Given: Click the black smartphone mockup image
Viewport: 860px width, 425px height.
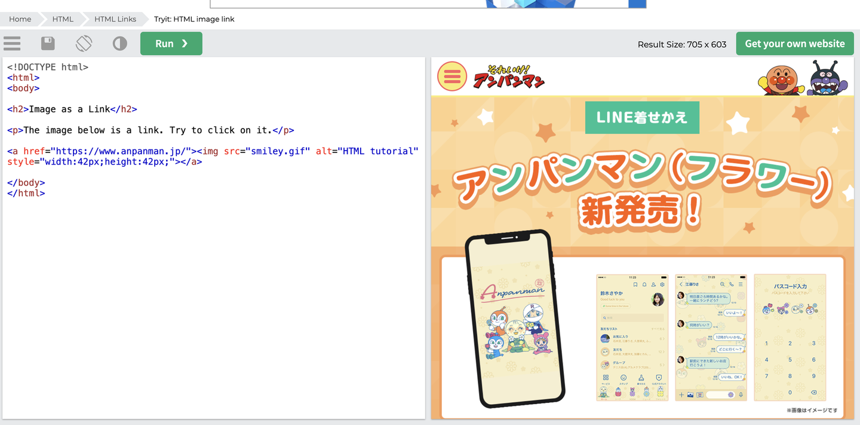Looking at the screenshot, I should pyautogui.click(x=515, y=318).
